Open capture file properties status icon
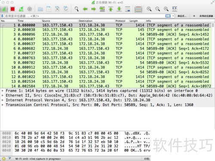This screenshot has height=161, width=215. click(x=9, y=158)
